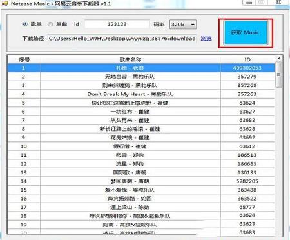Click the song list vertical scrollbar thumb
The height and width of the screenshot is (240, 290).
coord(279,75)
